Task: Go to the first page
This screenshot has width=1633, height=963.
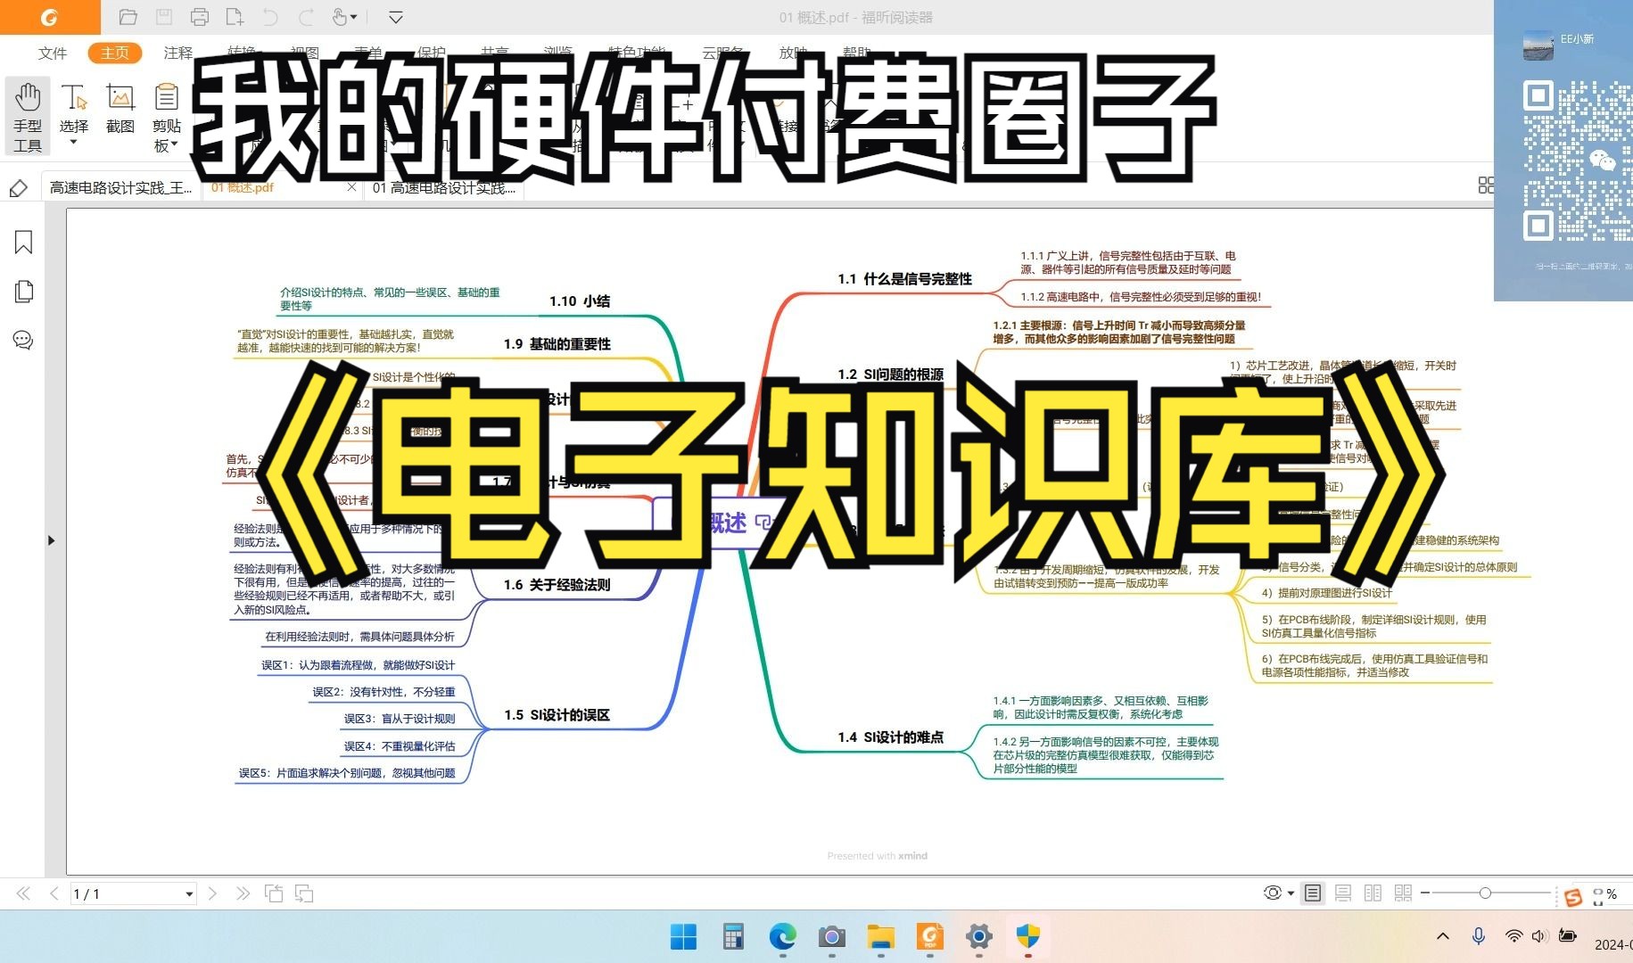Action: click(x=24, y=893)
